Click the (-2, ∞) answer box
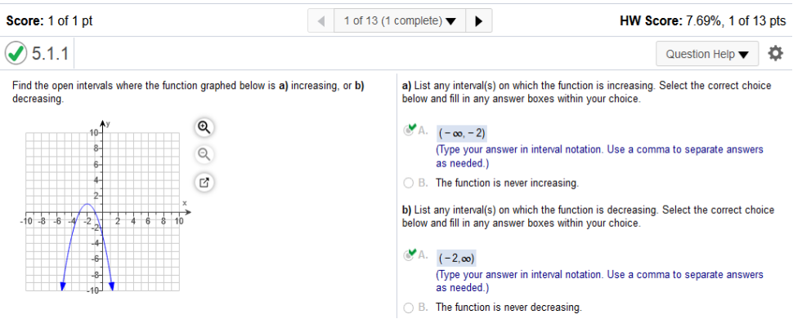Viewport: 793px width, 319px height. 456,259
